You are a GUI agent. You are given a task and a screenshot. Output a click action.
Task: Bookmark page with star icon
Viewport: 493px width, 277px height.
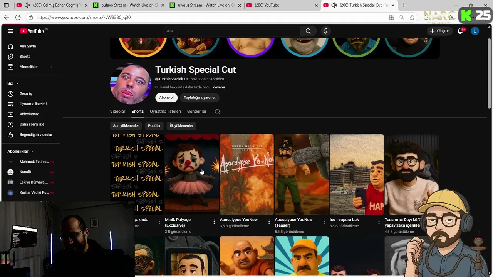[412, 17]
